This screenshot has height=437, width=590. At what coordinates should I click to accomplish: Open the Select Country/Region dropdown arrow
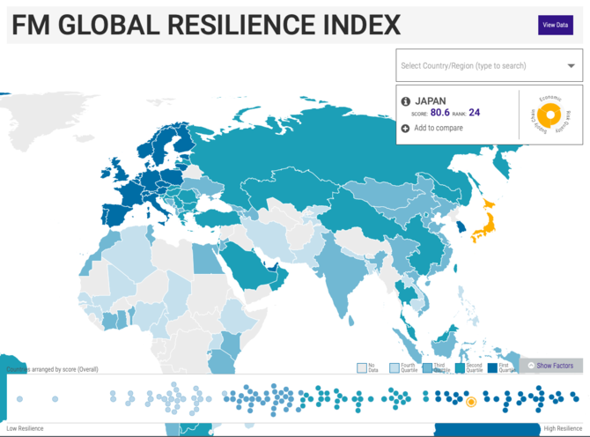coord(571,65)
